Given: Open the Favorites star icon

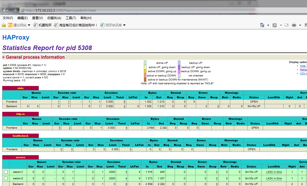Looking at the screenshot, I should click(x=4, y=25).
